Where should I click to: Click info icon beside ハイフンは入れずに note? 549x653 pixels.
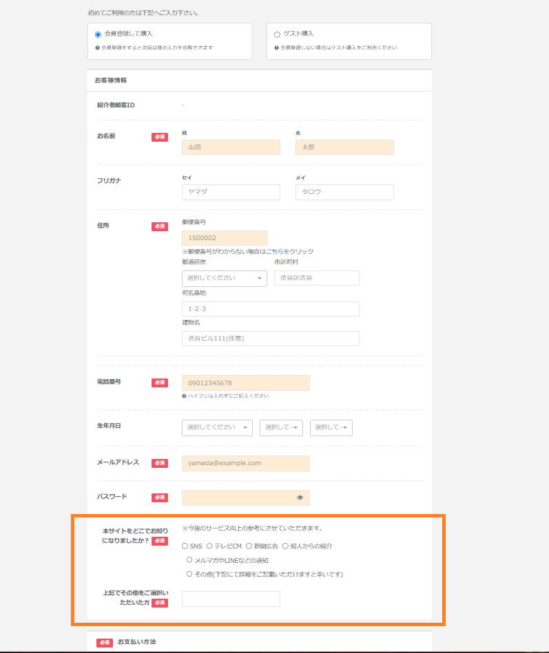[184, 396]
